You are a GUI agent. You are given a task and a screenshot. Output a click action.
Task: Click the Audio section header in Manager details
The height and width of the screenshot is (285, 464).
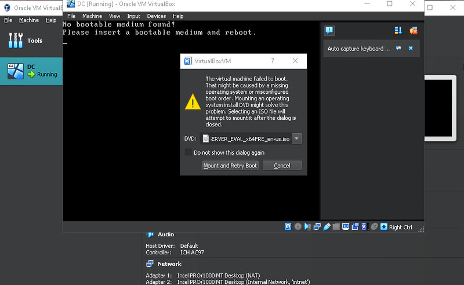(x=166, y=235)
